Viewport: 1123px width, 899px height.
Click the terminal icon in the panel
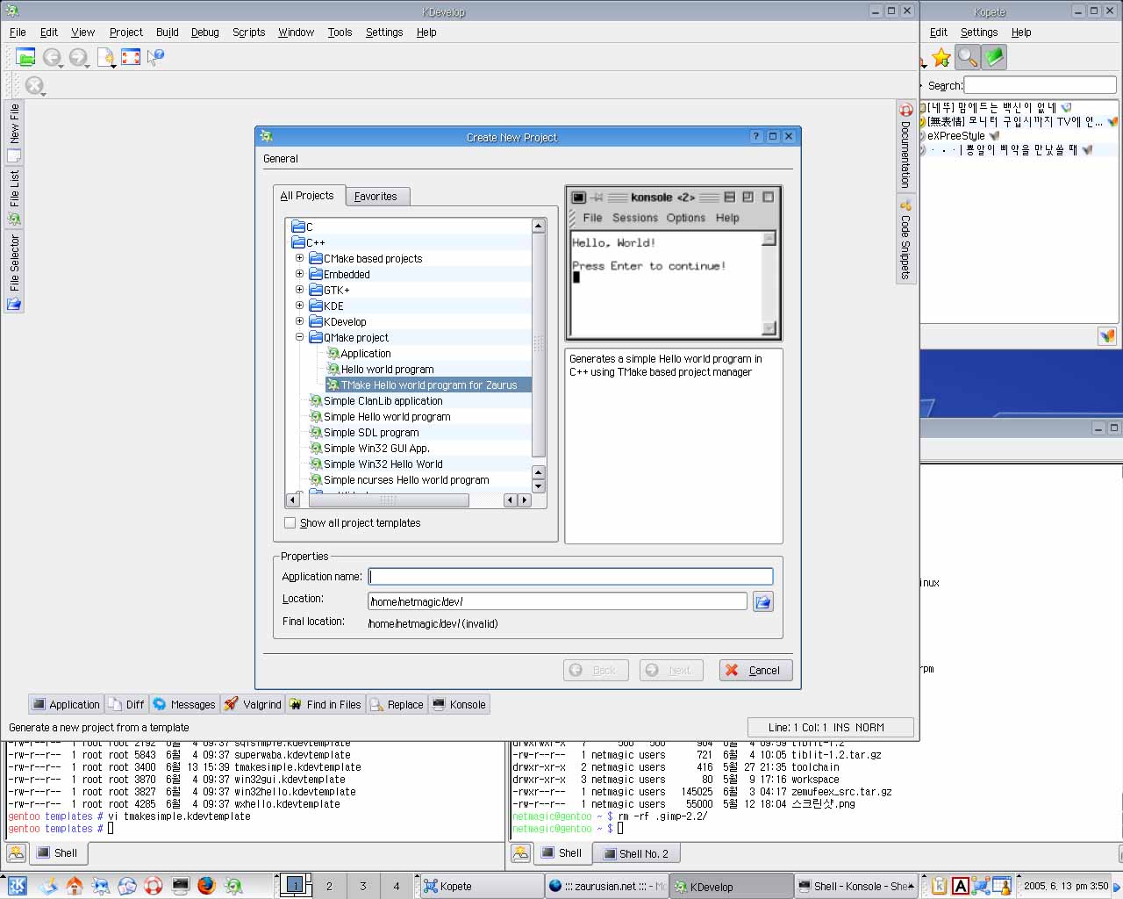181,885
